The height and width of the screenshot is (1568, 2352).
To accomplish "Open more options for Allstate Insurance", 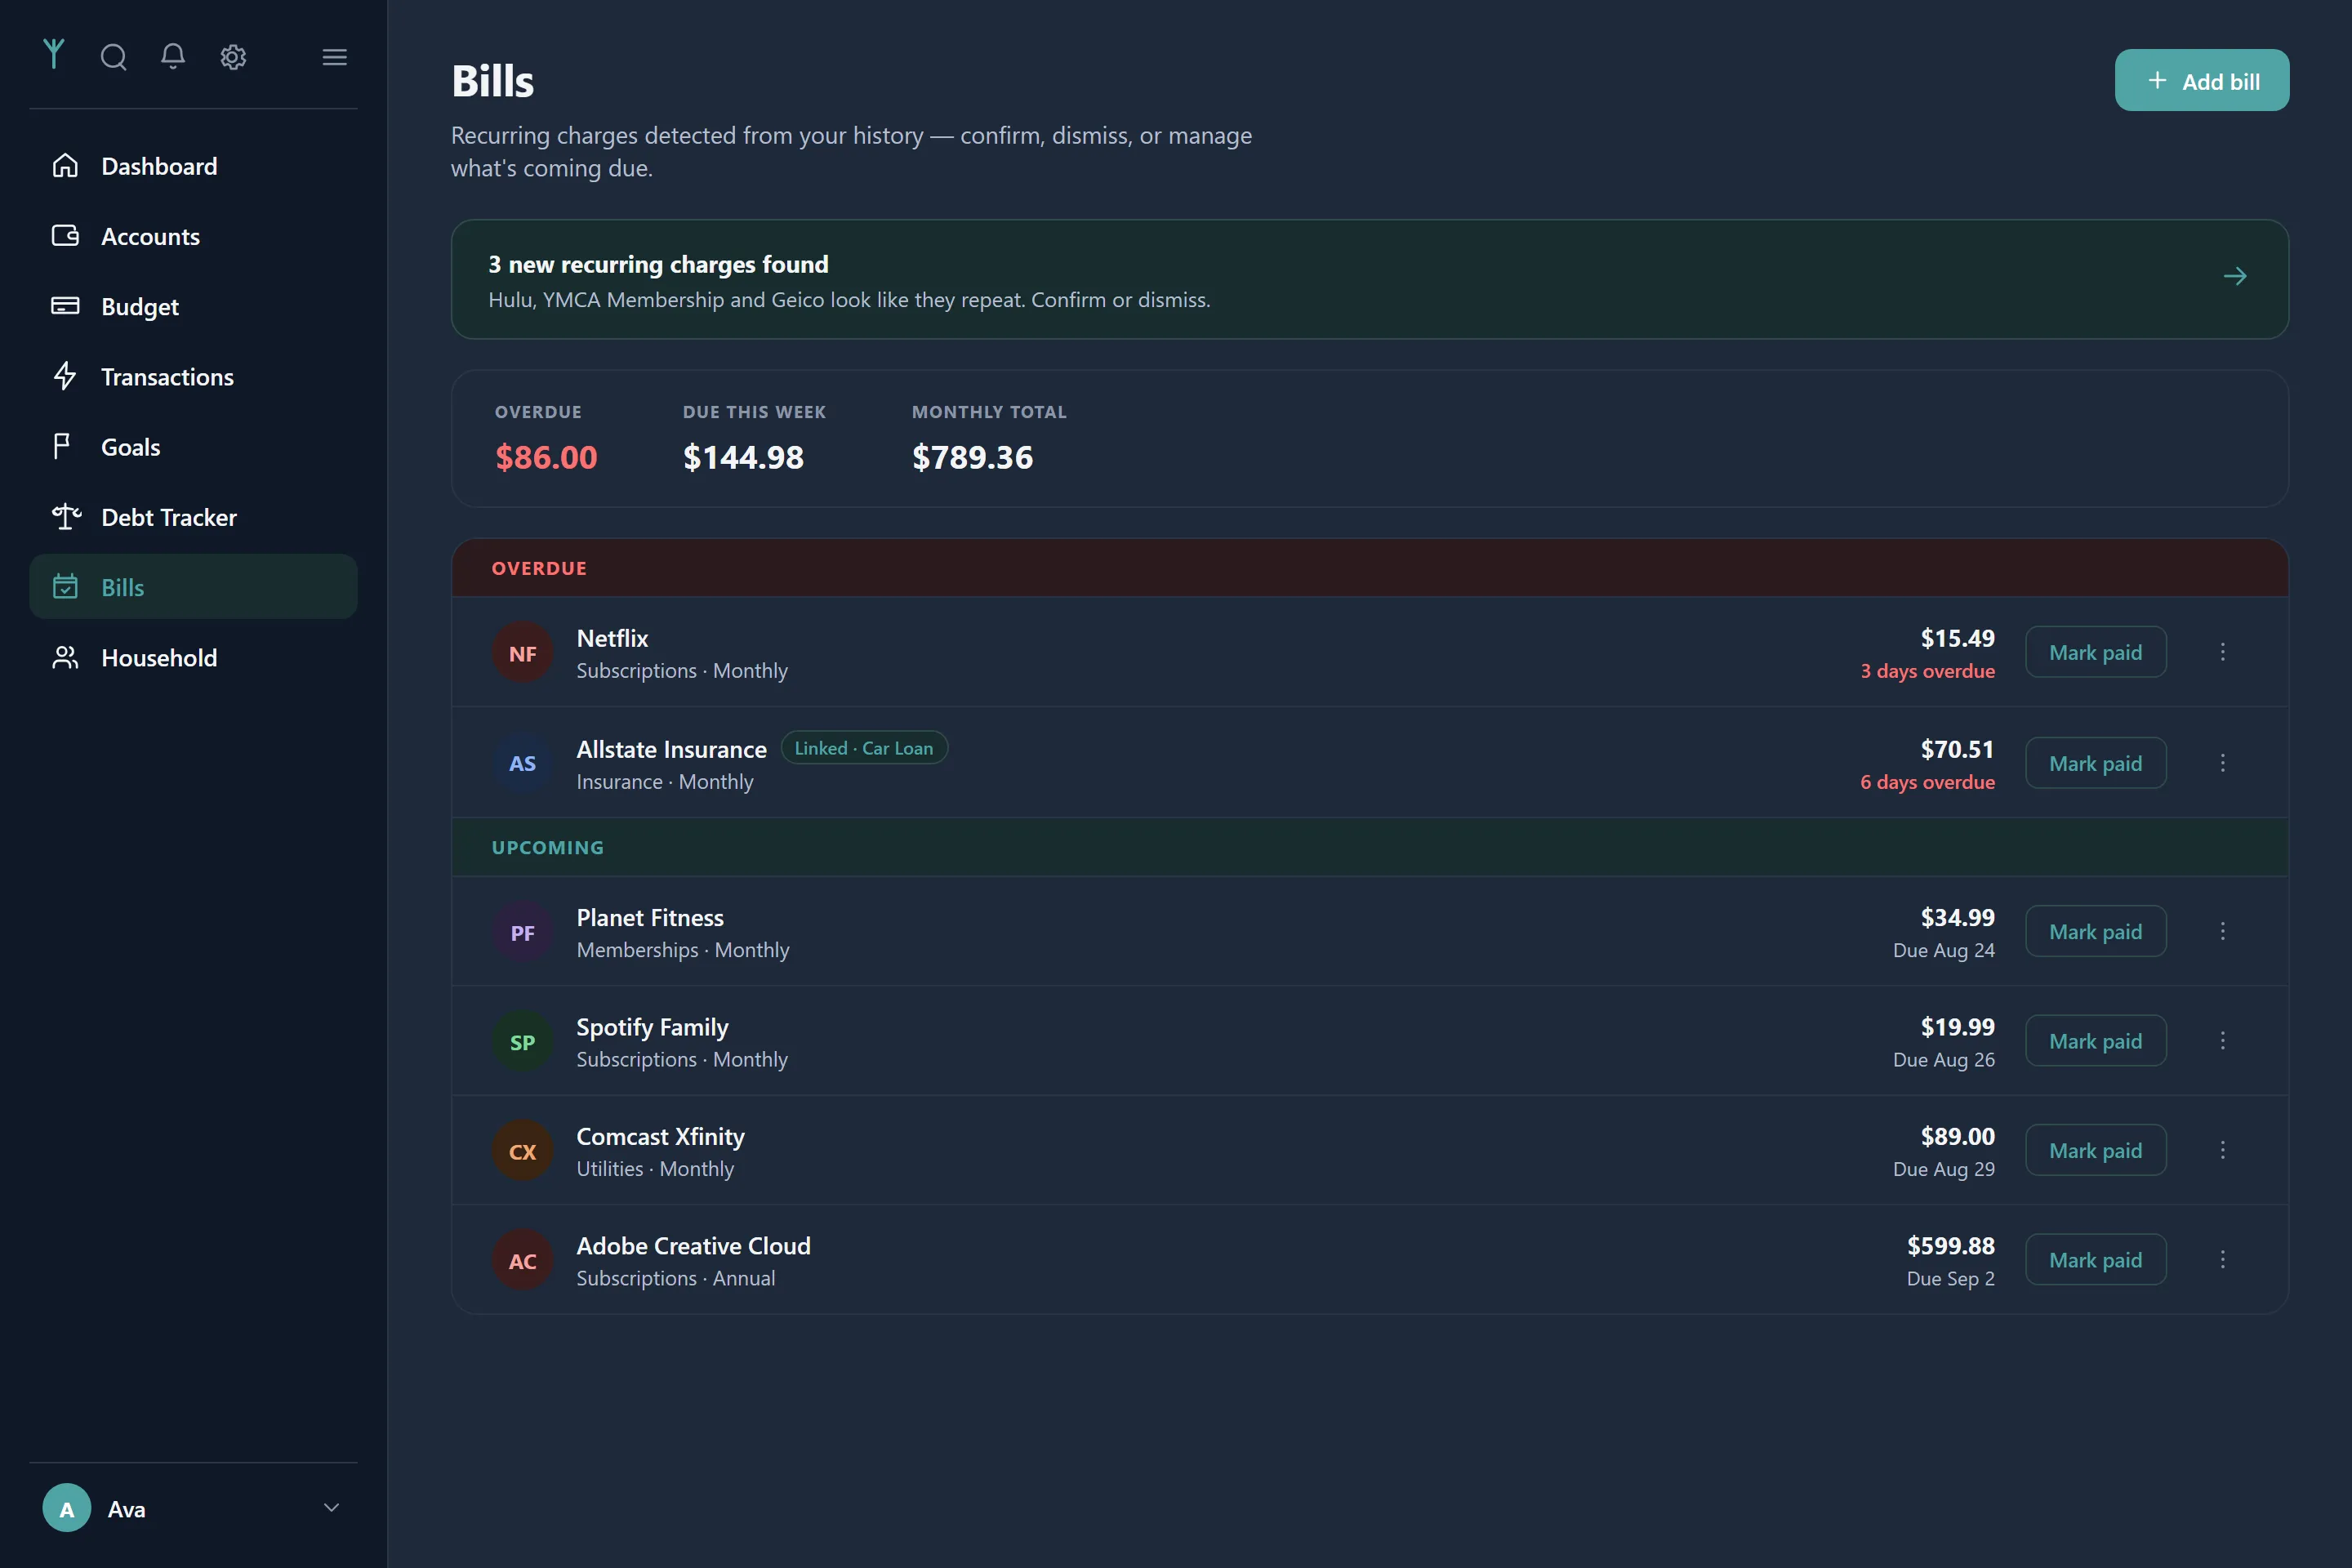I will click(x=2222, y=763).
